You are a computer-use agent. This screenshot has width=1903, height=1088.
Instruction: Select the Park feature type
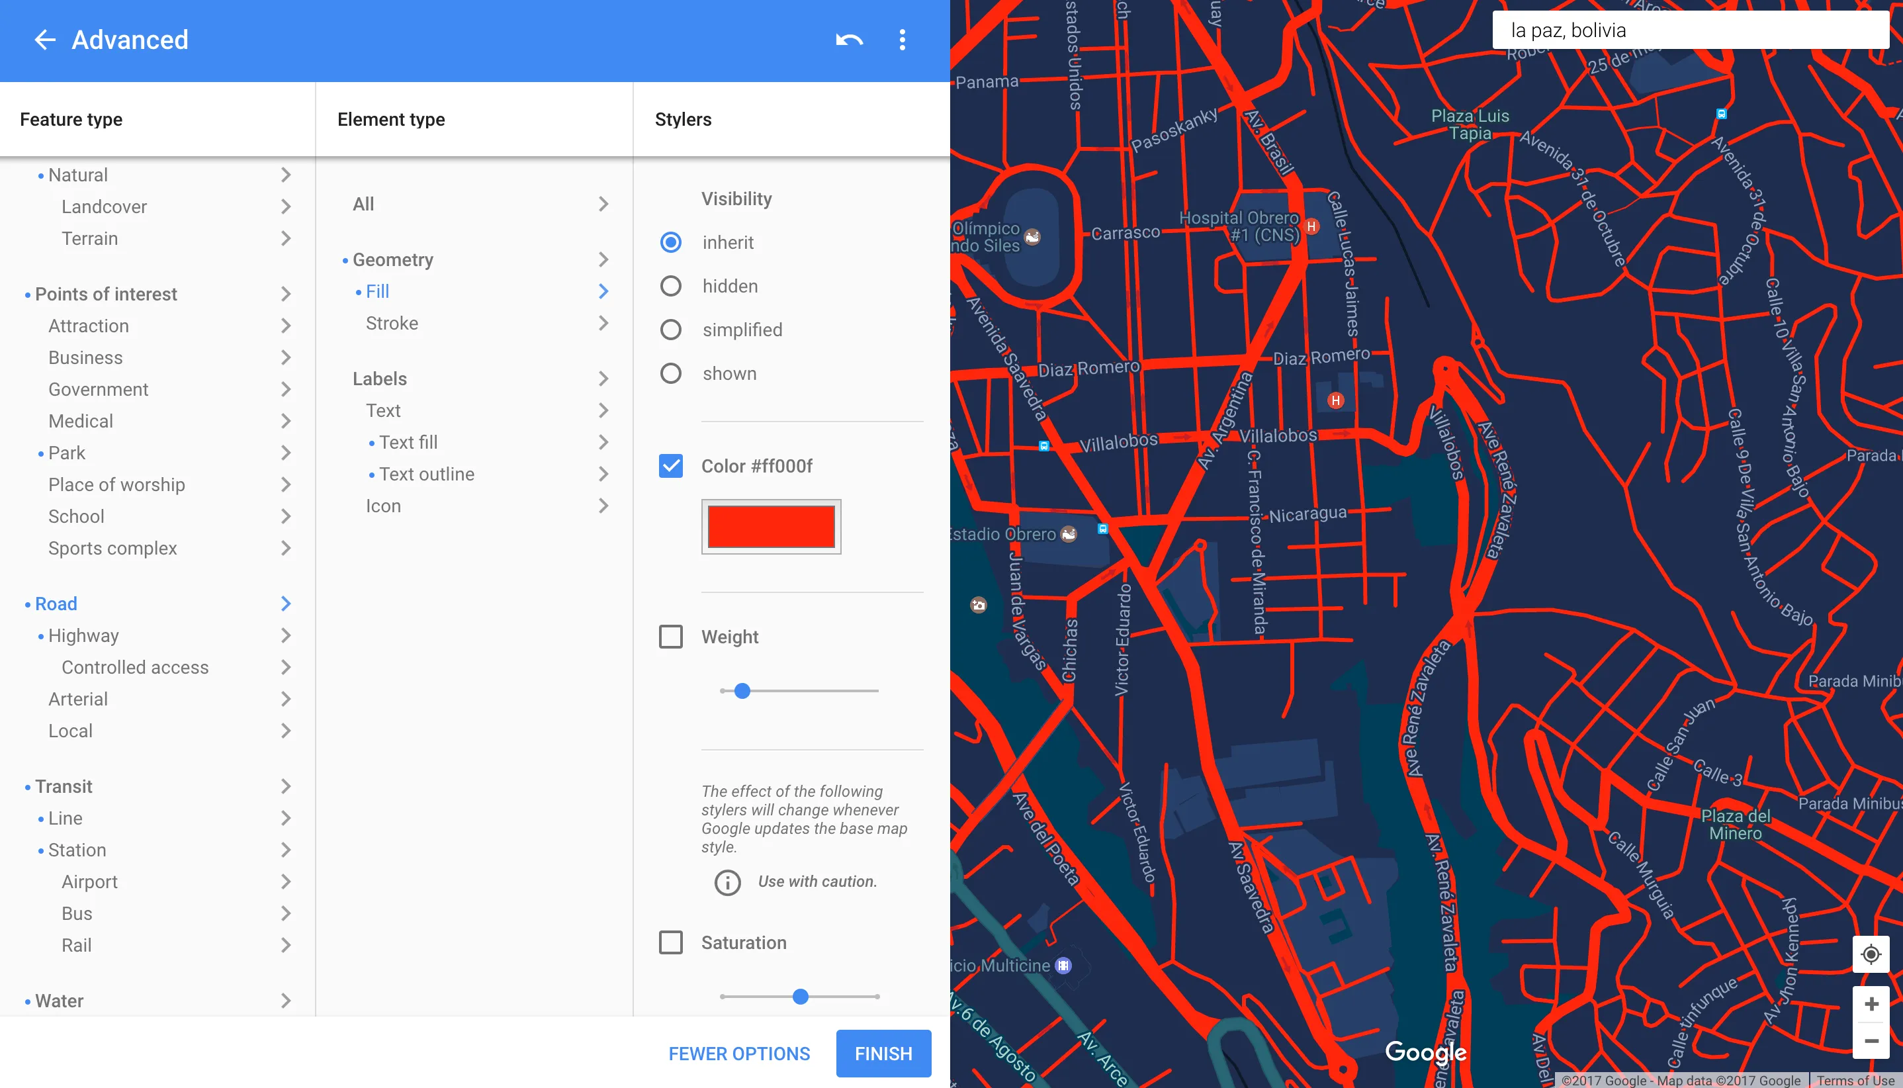tap(66, 453)
